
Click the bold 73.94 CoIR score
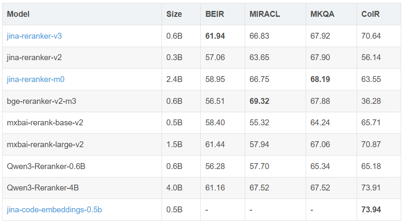(x=371, y=209)
